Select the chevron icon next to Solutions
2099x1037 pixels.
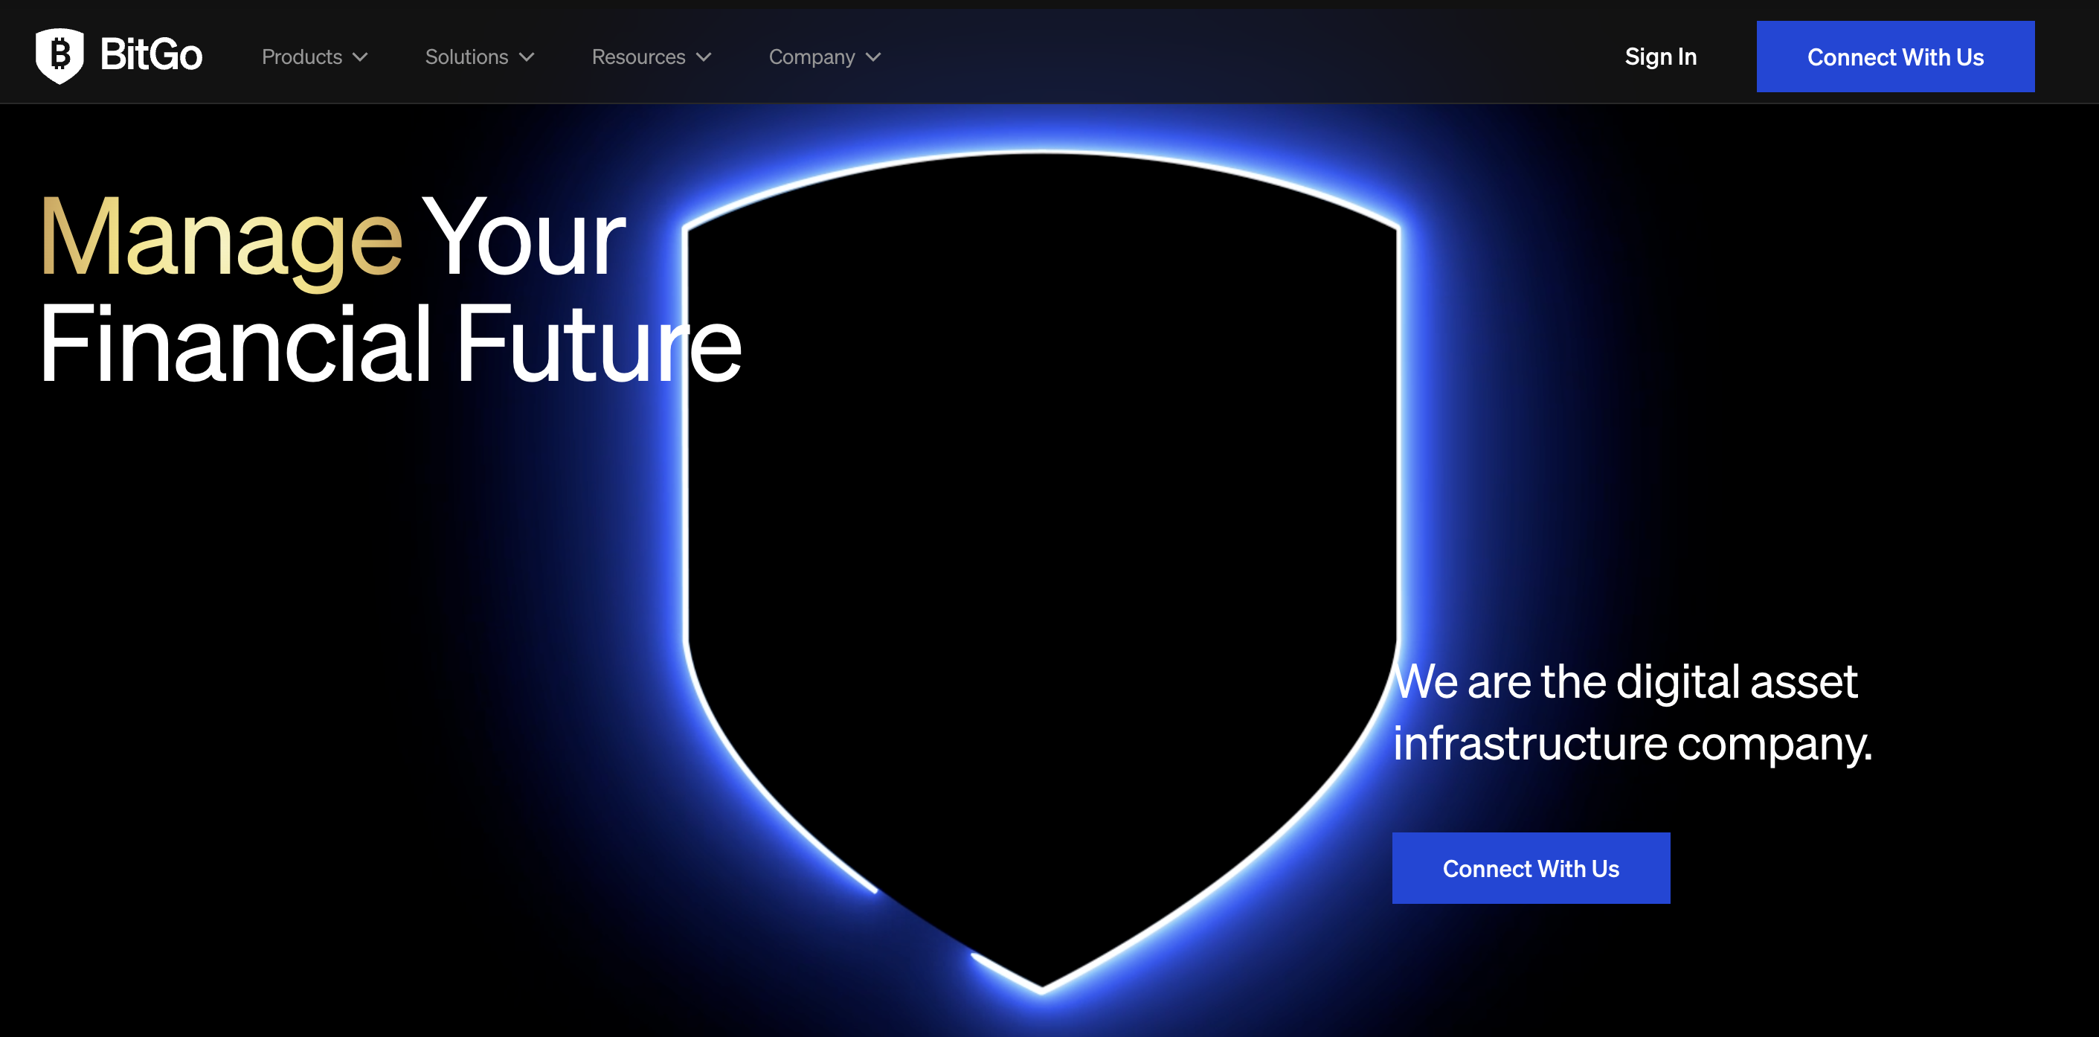click(x=526, y=57)
